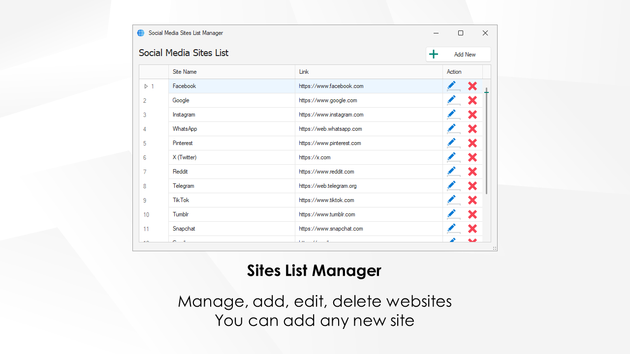Click the https://www.instagram.com link cell

[369, 115]
